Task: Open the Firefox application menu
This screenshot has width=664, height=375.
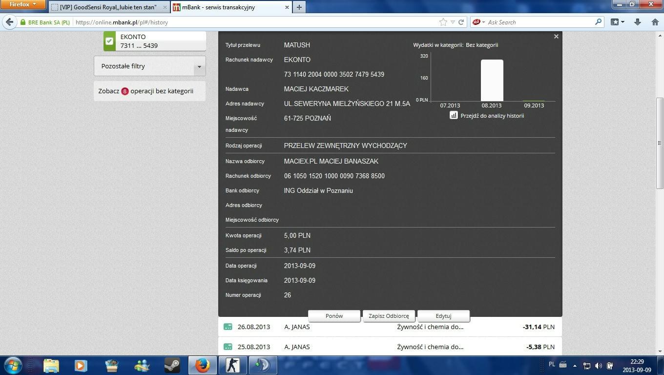Action: 23,5
